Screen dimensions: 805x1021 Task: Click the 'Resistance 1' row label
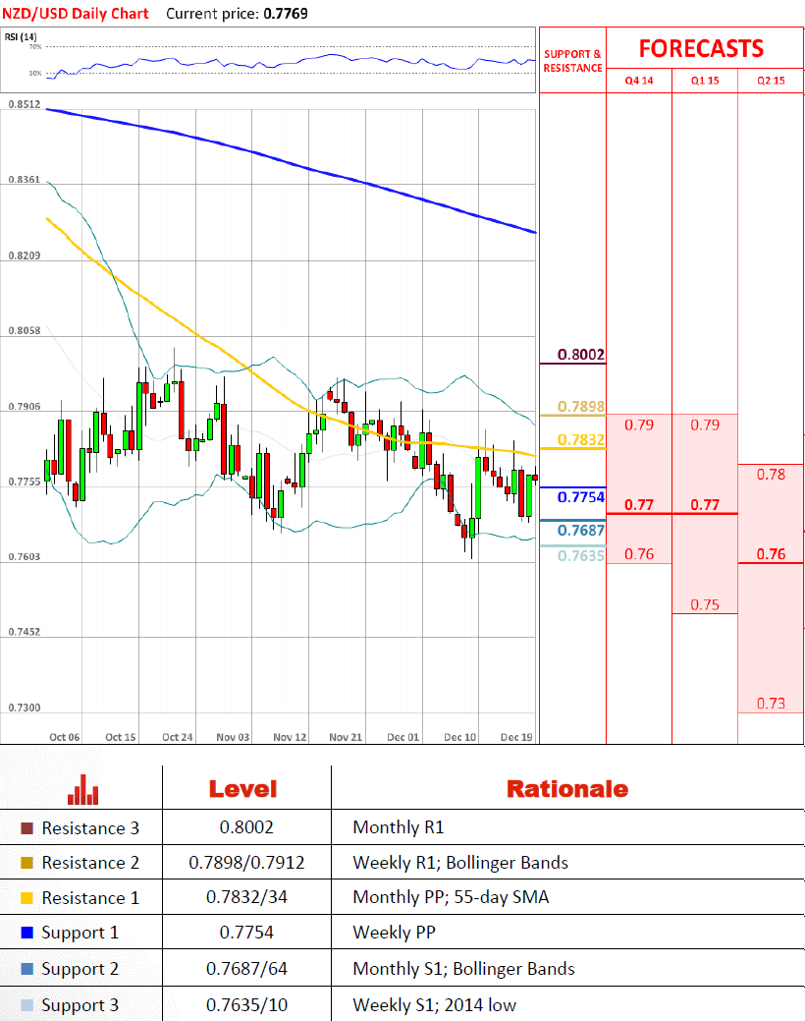pos(90,898)
